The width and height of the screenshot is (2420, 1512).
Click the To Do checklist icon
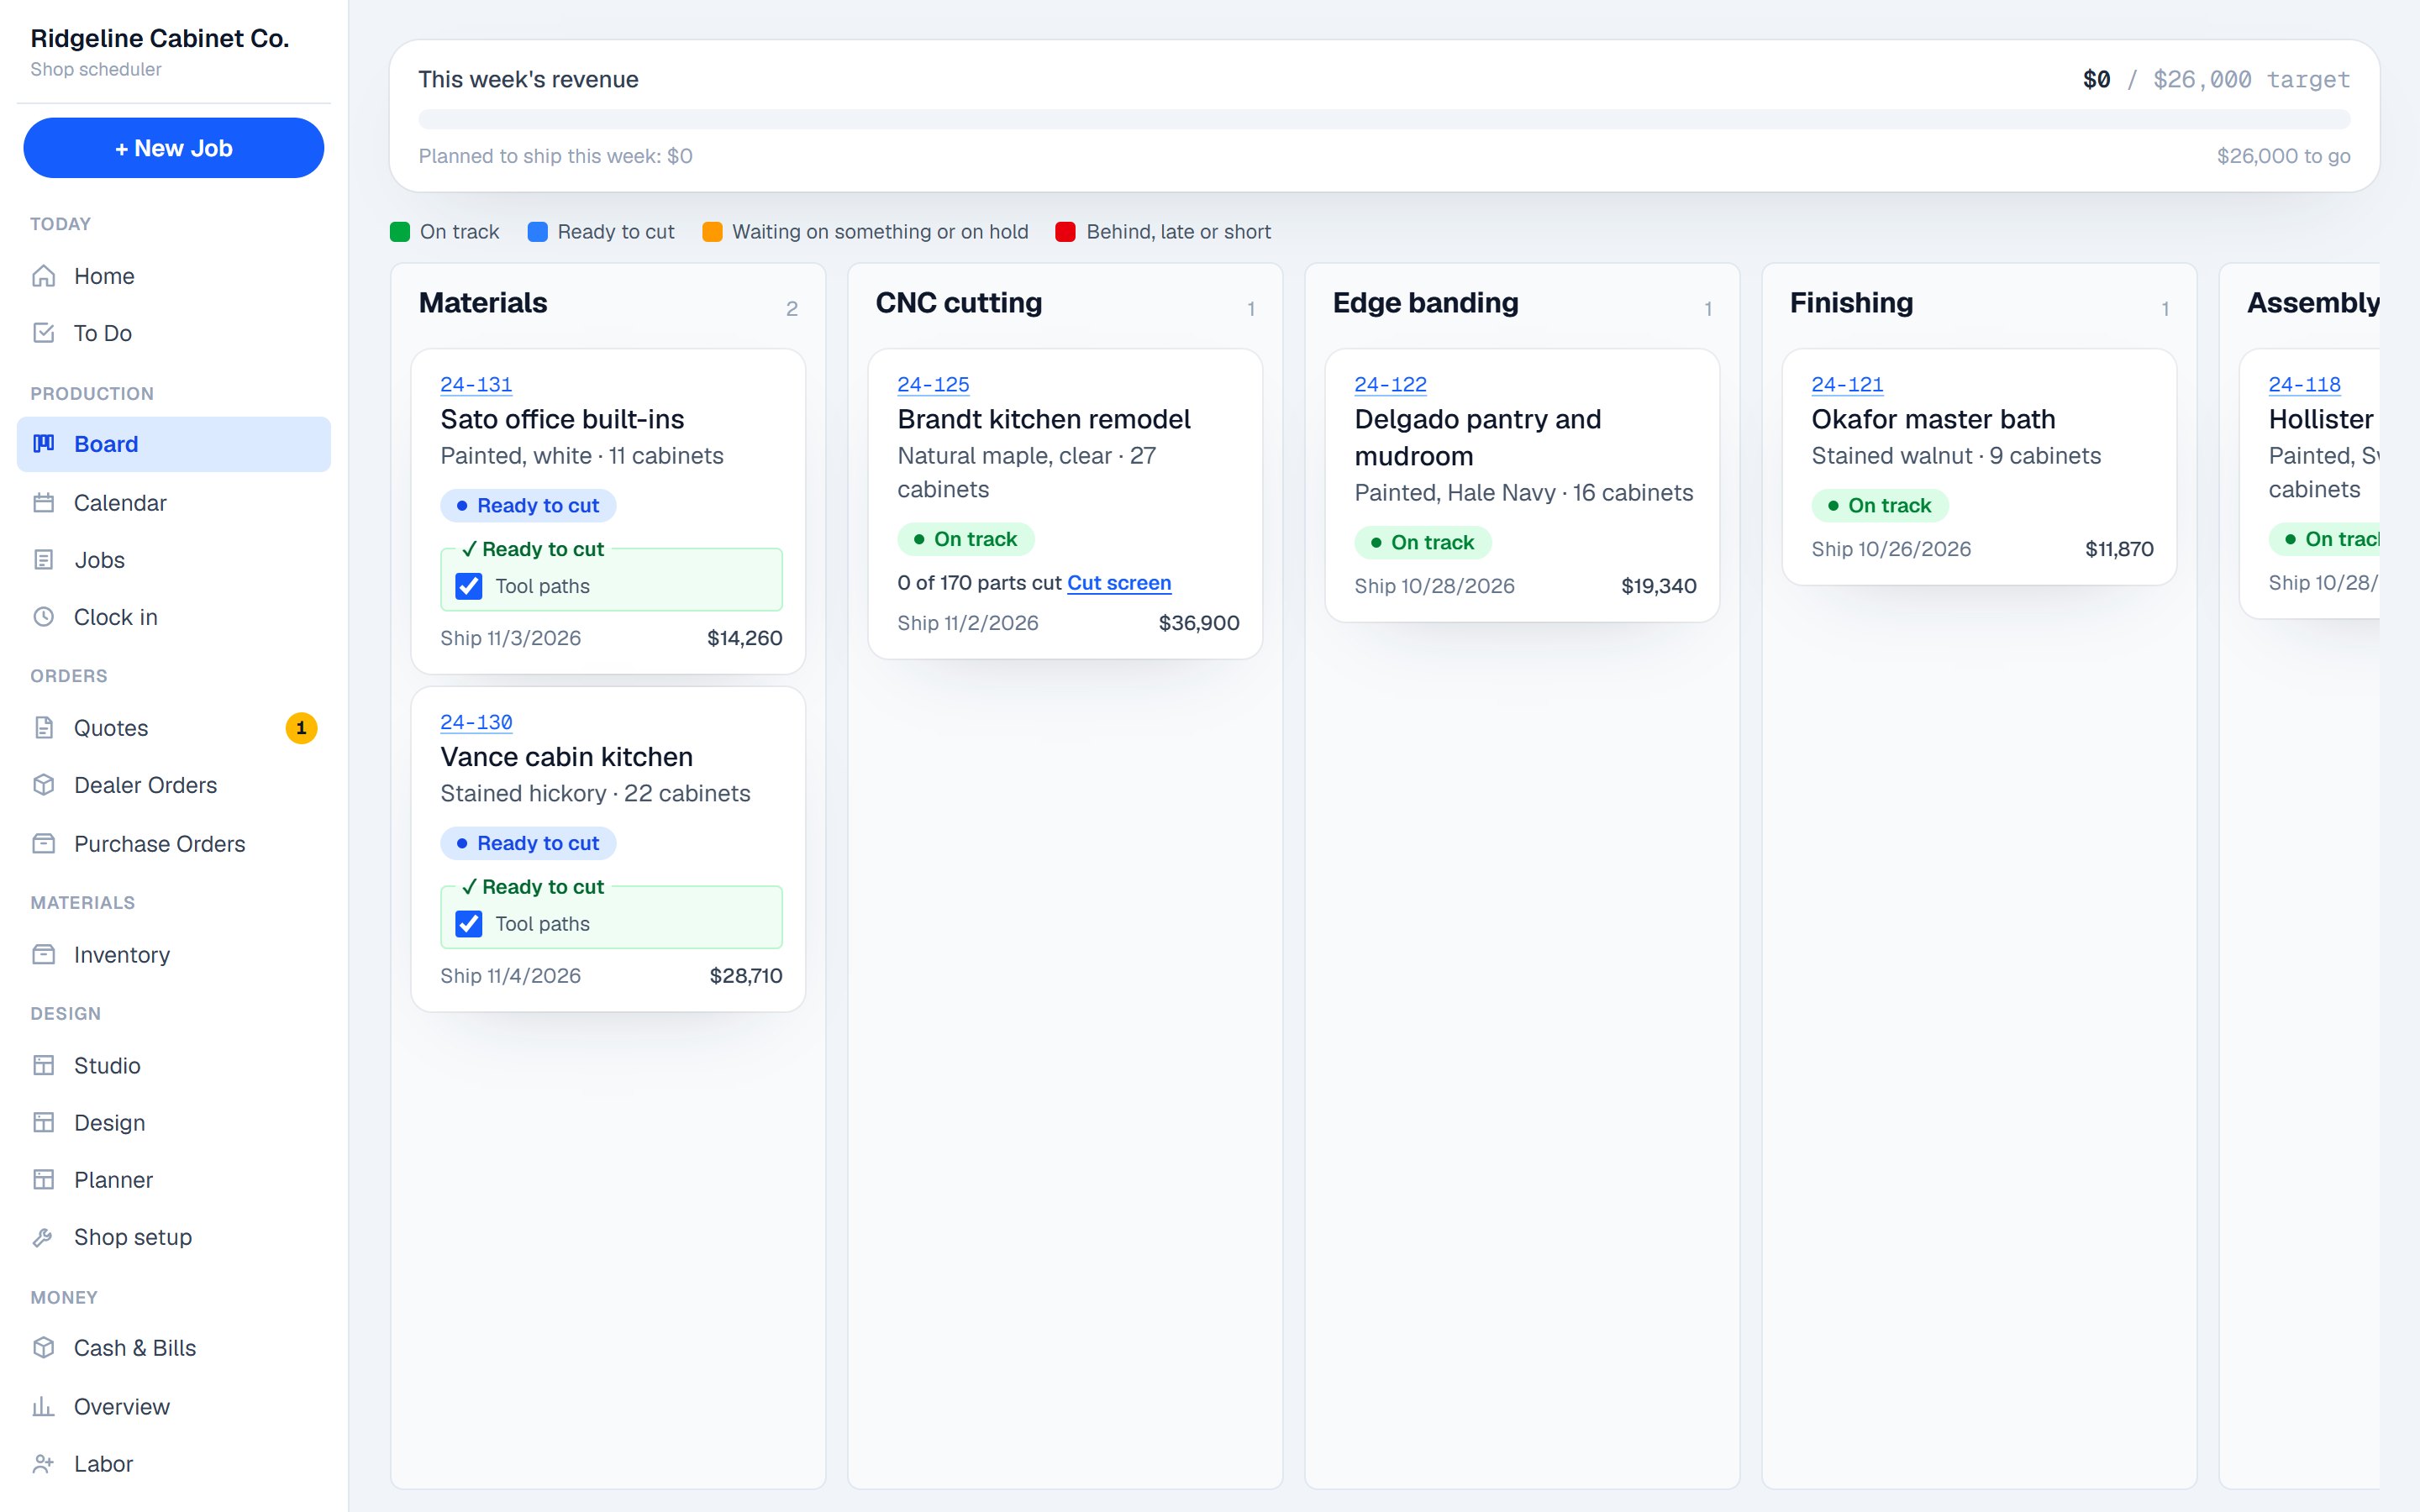(x=43, y=333)
